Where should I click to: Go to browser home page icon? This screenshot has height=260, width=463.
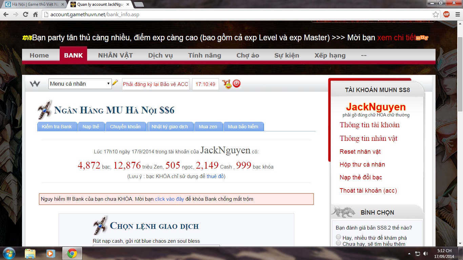[35, 15]
